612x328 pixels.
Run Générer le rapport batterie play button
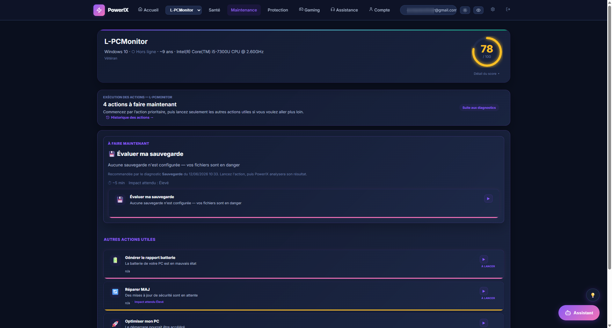pyautogui.click(x=484, y=259)
